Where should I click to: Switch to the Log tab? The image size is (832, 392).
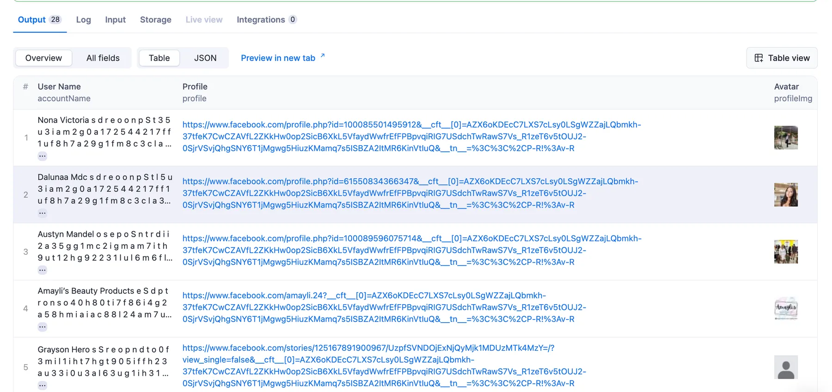(x=83, y=19)
